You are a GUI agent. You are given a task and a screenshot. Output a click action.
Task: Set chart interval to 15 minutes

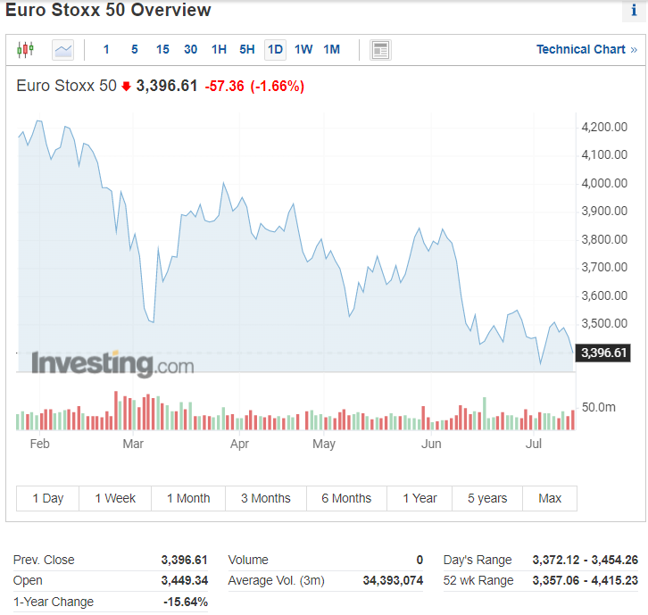coord(162,50)
